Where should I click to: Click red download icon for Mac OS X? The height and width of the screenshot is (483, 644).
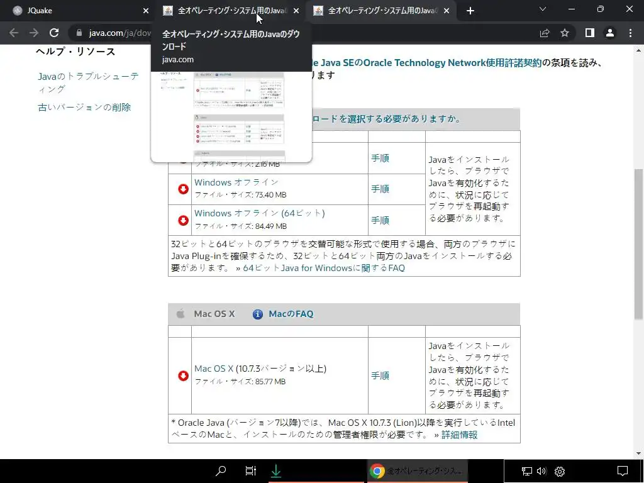tap(183, 376)
